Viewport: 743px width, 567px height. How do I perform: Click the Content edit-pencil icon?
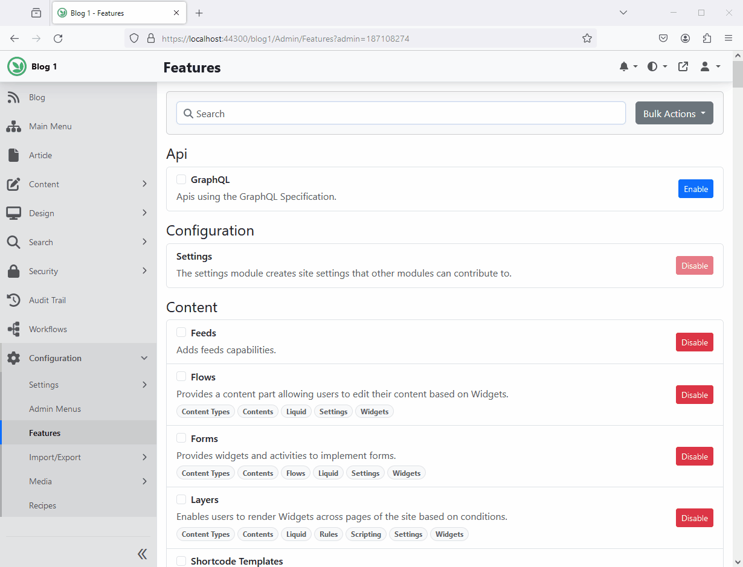click(x=13, y=184)
